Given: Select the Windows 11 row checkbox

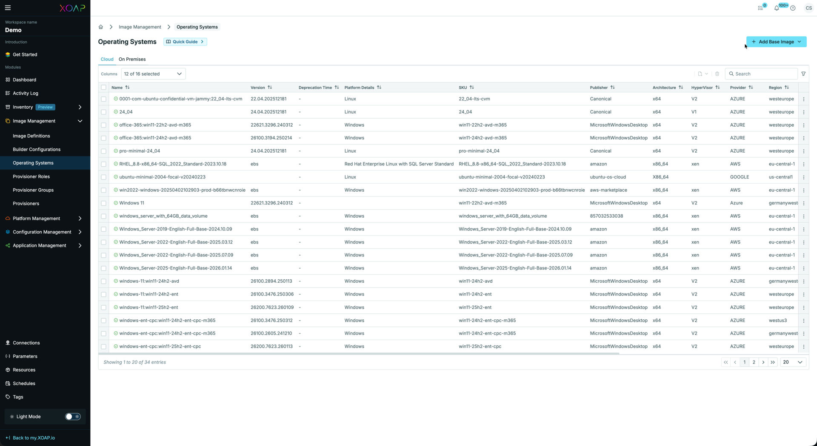Looking at the screenshot, I should point(104,203).
